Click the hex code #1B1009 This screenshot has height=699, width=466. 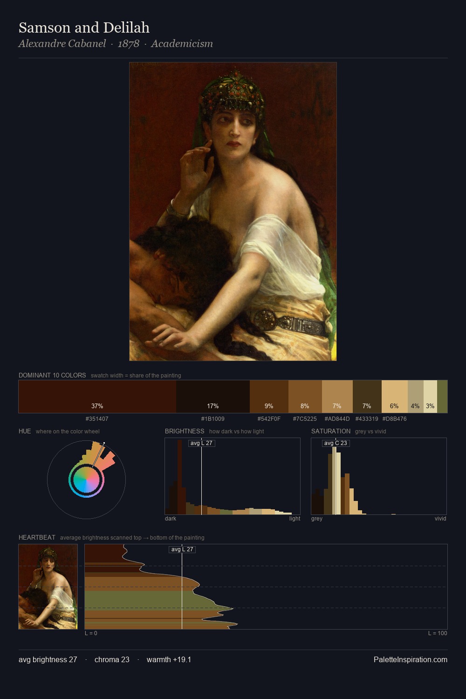pyautogui.click(x=212, y=419)
